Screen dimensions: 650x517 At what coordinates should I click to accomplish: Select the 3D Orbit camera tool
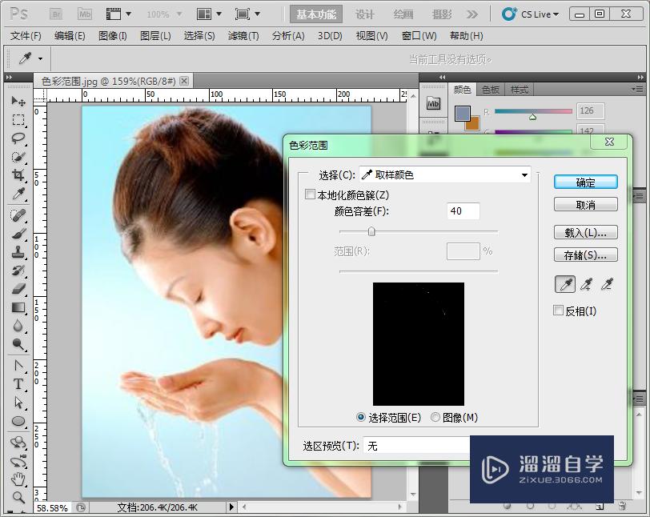coord(18,461)
